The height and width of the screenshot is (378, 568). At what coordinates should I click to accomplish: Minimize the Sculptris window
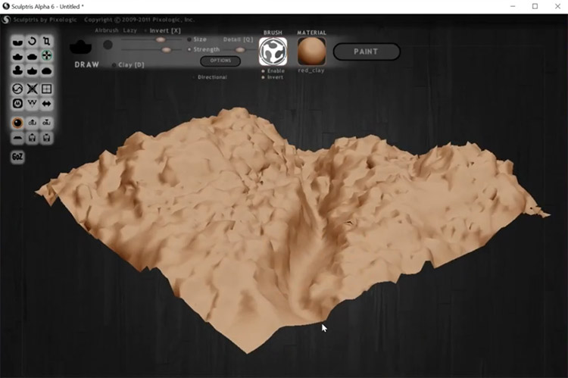[x=513, y=7]
